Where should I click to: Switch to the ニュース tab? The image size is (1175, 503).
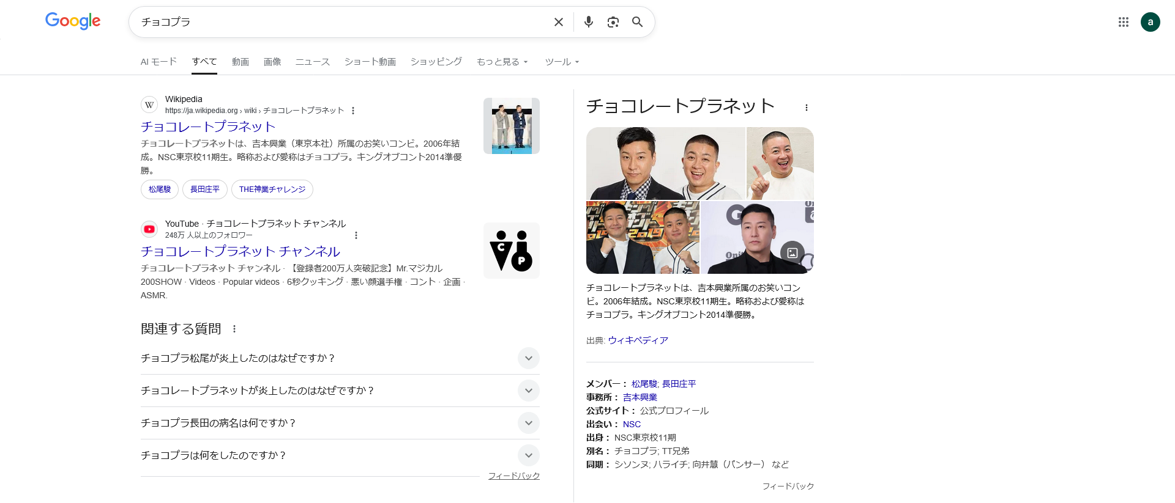click(x=312, y=62)
